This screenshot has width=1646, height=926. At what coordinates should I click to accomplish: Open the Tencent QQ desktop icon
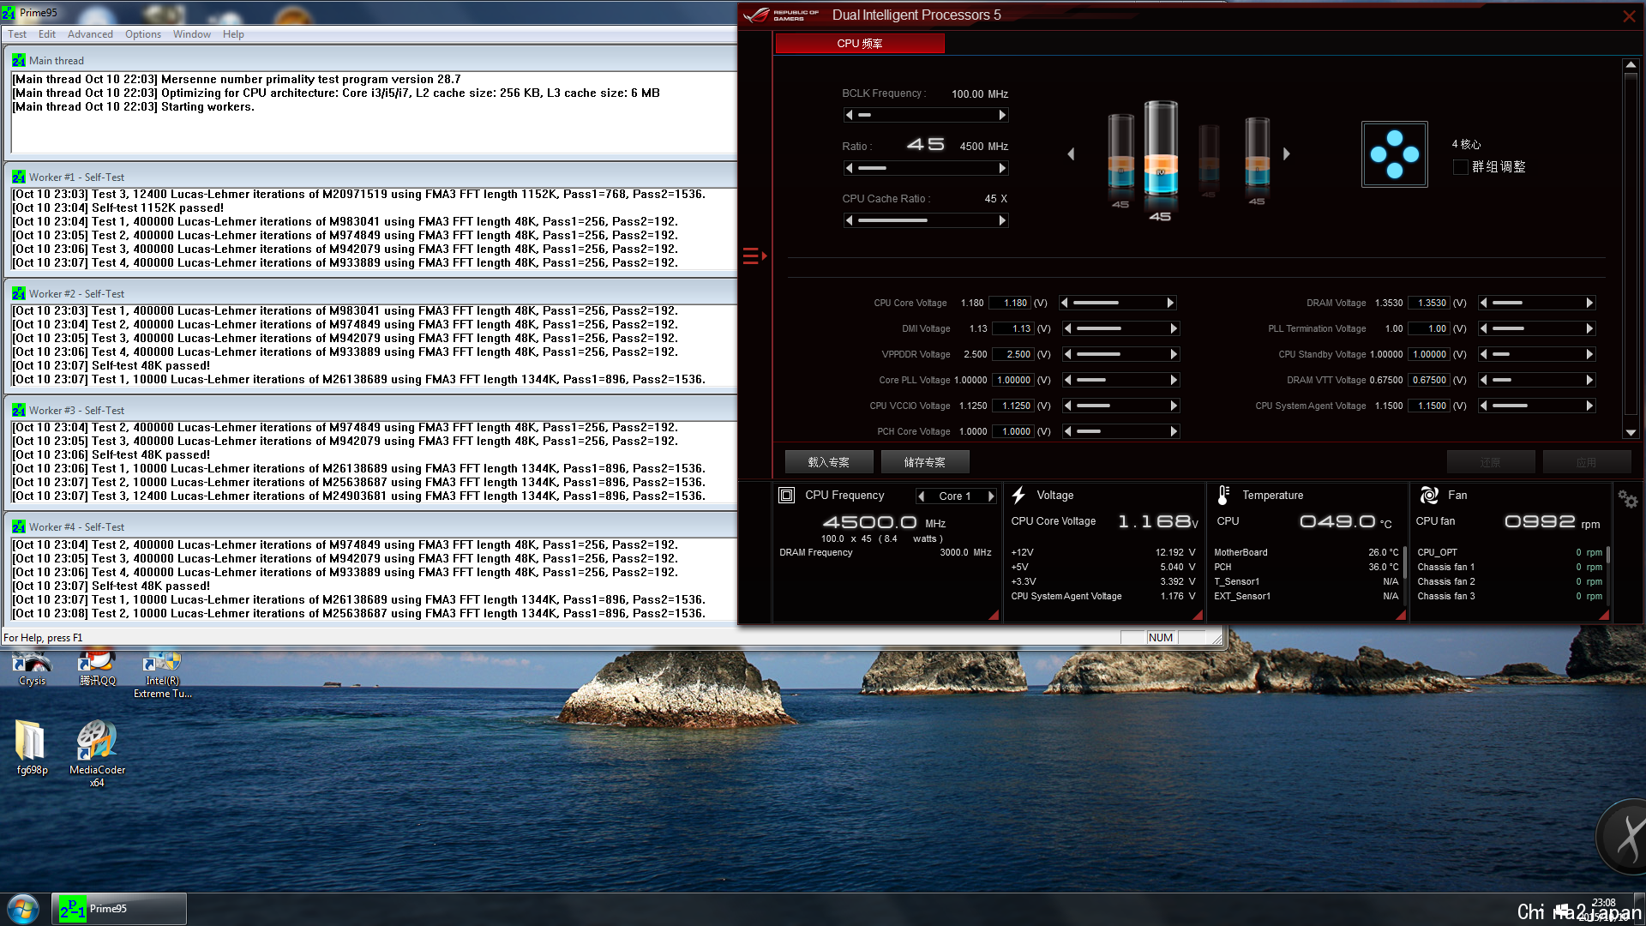[x=98, y=669]
